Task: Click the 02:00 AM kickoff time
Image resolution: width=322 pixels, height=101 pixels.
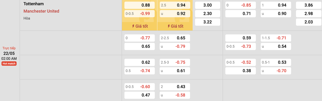Action: click(x=9, y=59)
